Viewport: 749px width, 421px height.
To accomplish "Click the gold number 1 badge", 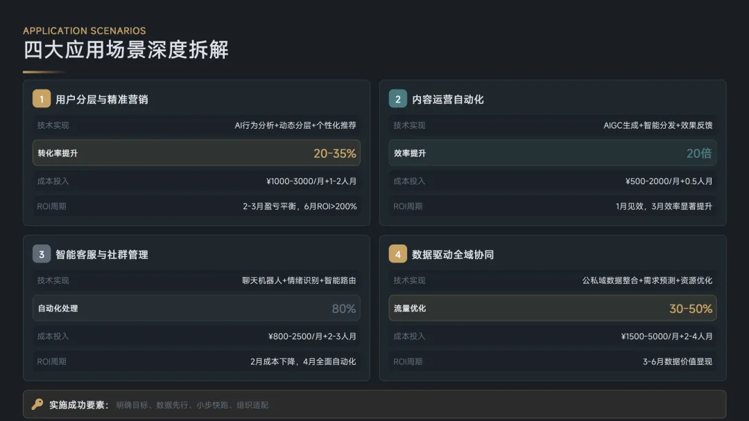I will [42, 99].
